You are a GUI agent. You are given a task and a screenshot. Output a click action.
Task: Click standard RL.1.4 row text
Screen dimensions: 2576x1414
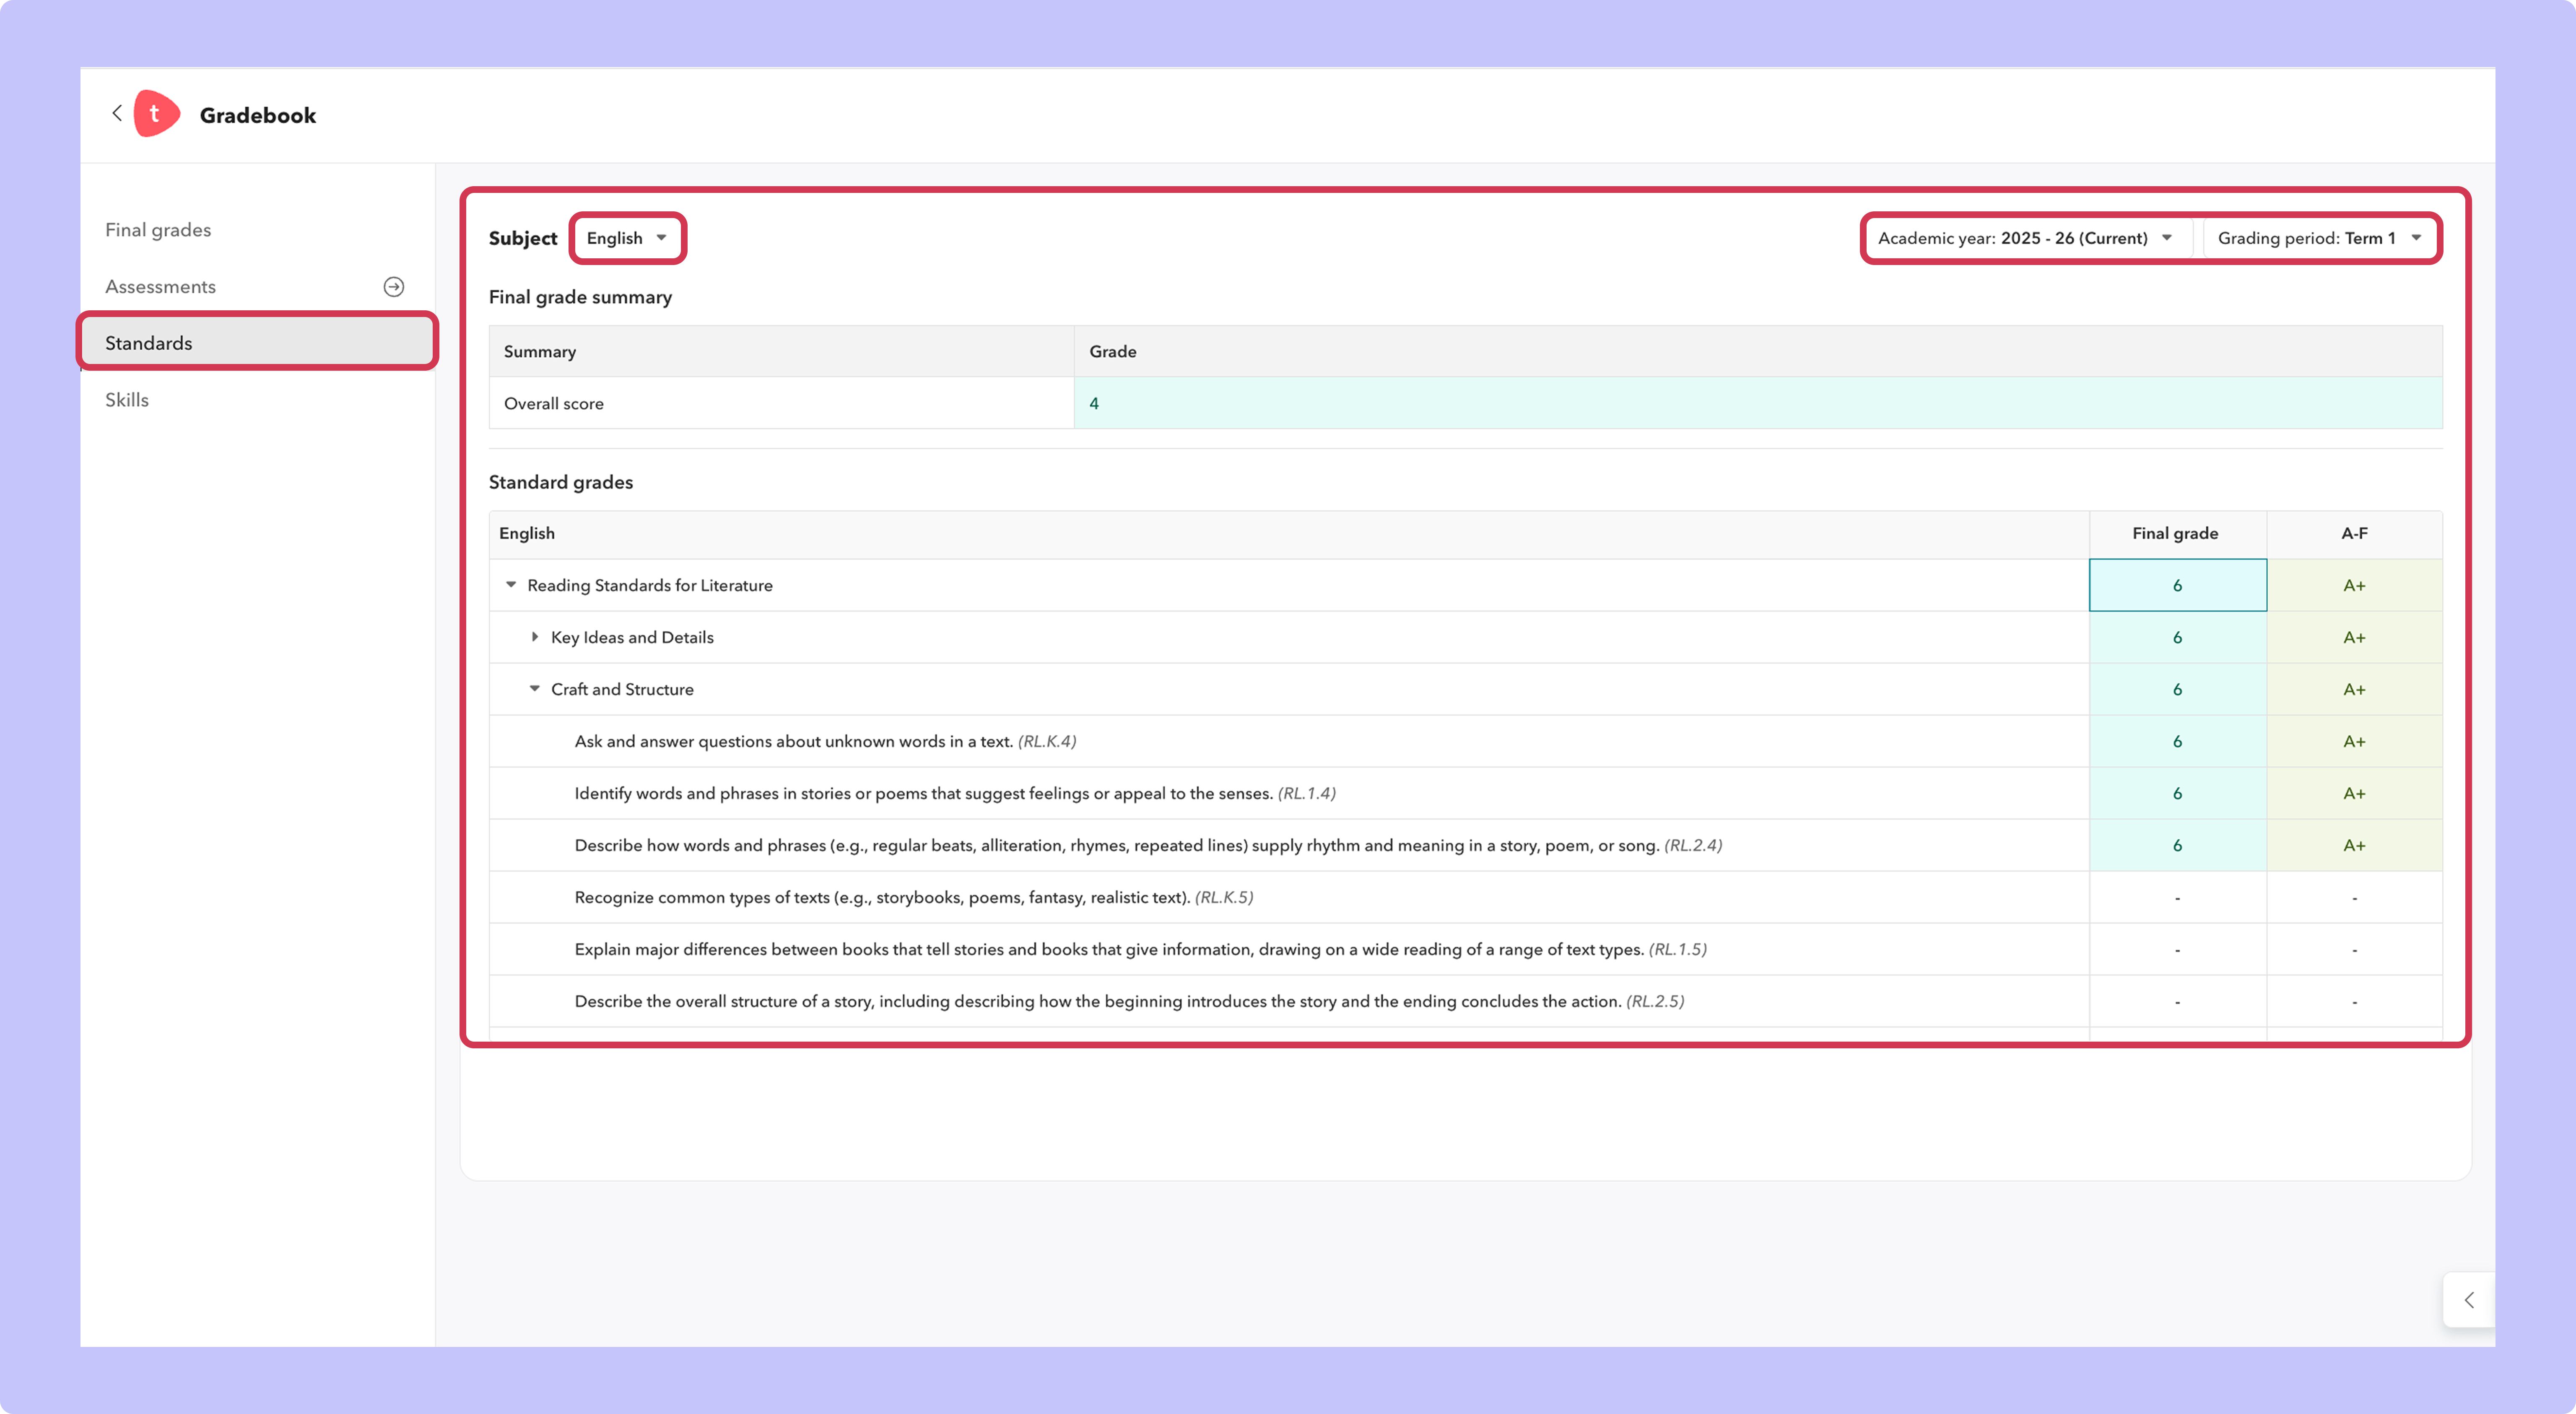(955, 793)
